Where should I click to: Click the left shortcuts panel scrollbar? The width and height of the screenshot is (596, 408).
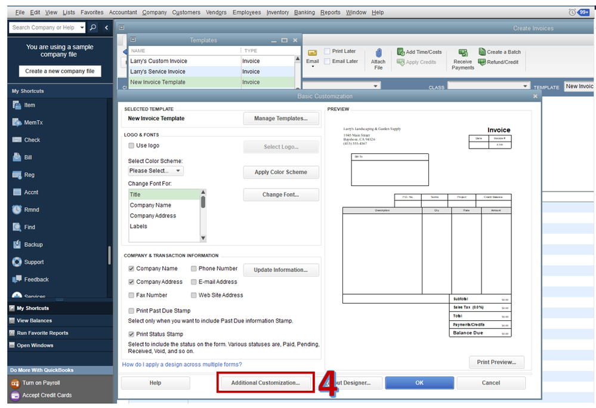click(x=109, y=255)
